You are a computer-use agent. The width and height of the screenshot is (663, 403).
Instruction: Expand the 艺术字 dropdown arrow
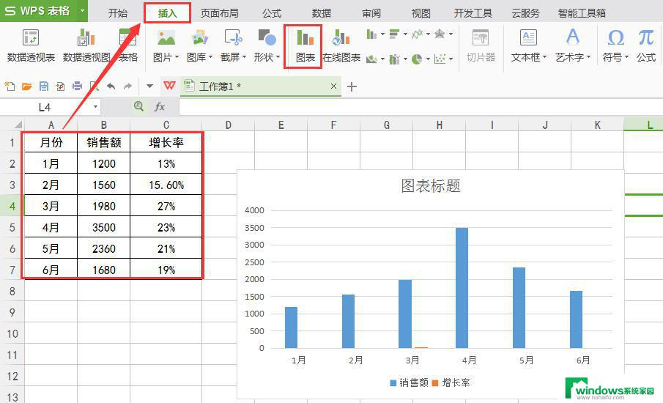(x=588, y=57)
